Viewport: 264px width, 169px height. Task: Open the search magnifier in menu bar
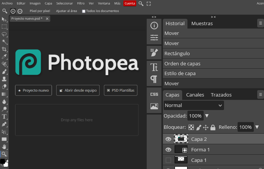tap(141, 3)
